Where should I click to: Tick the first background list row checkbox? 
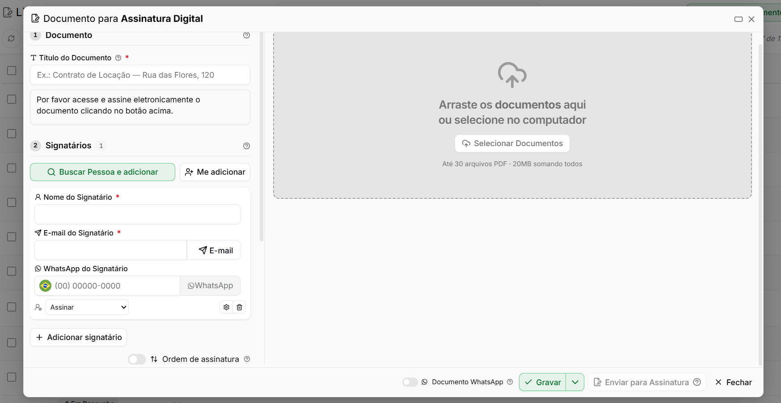point(12,71)
